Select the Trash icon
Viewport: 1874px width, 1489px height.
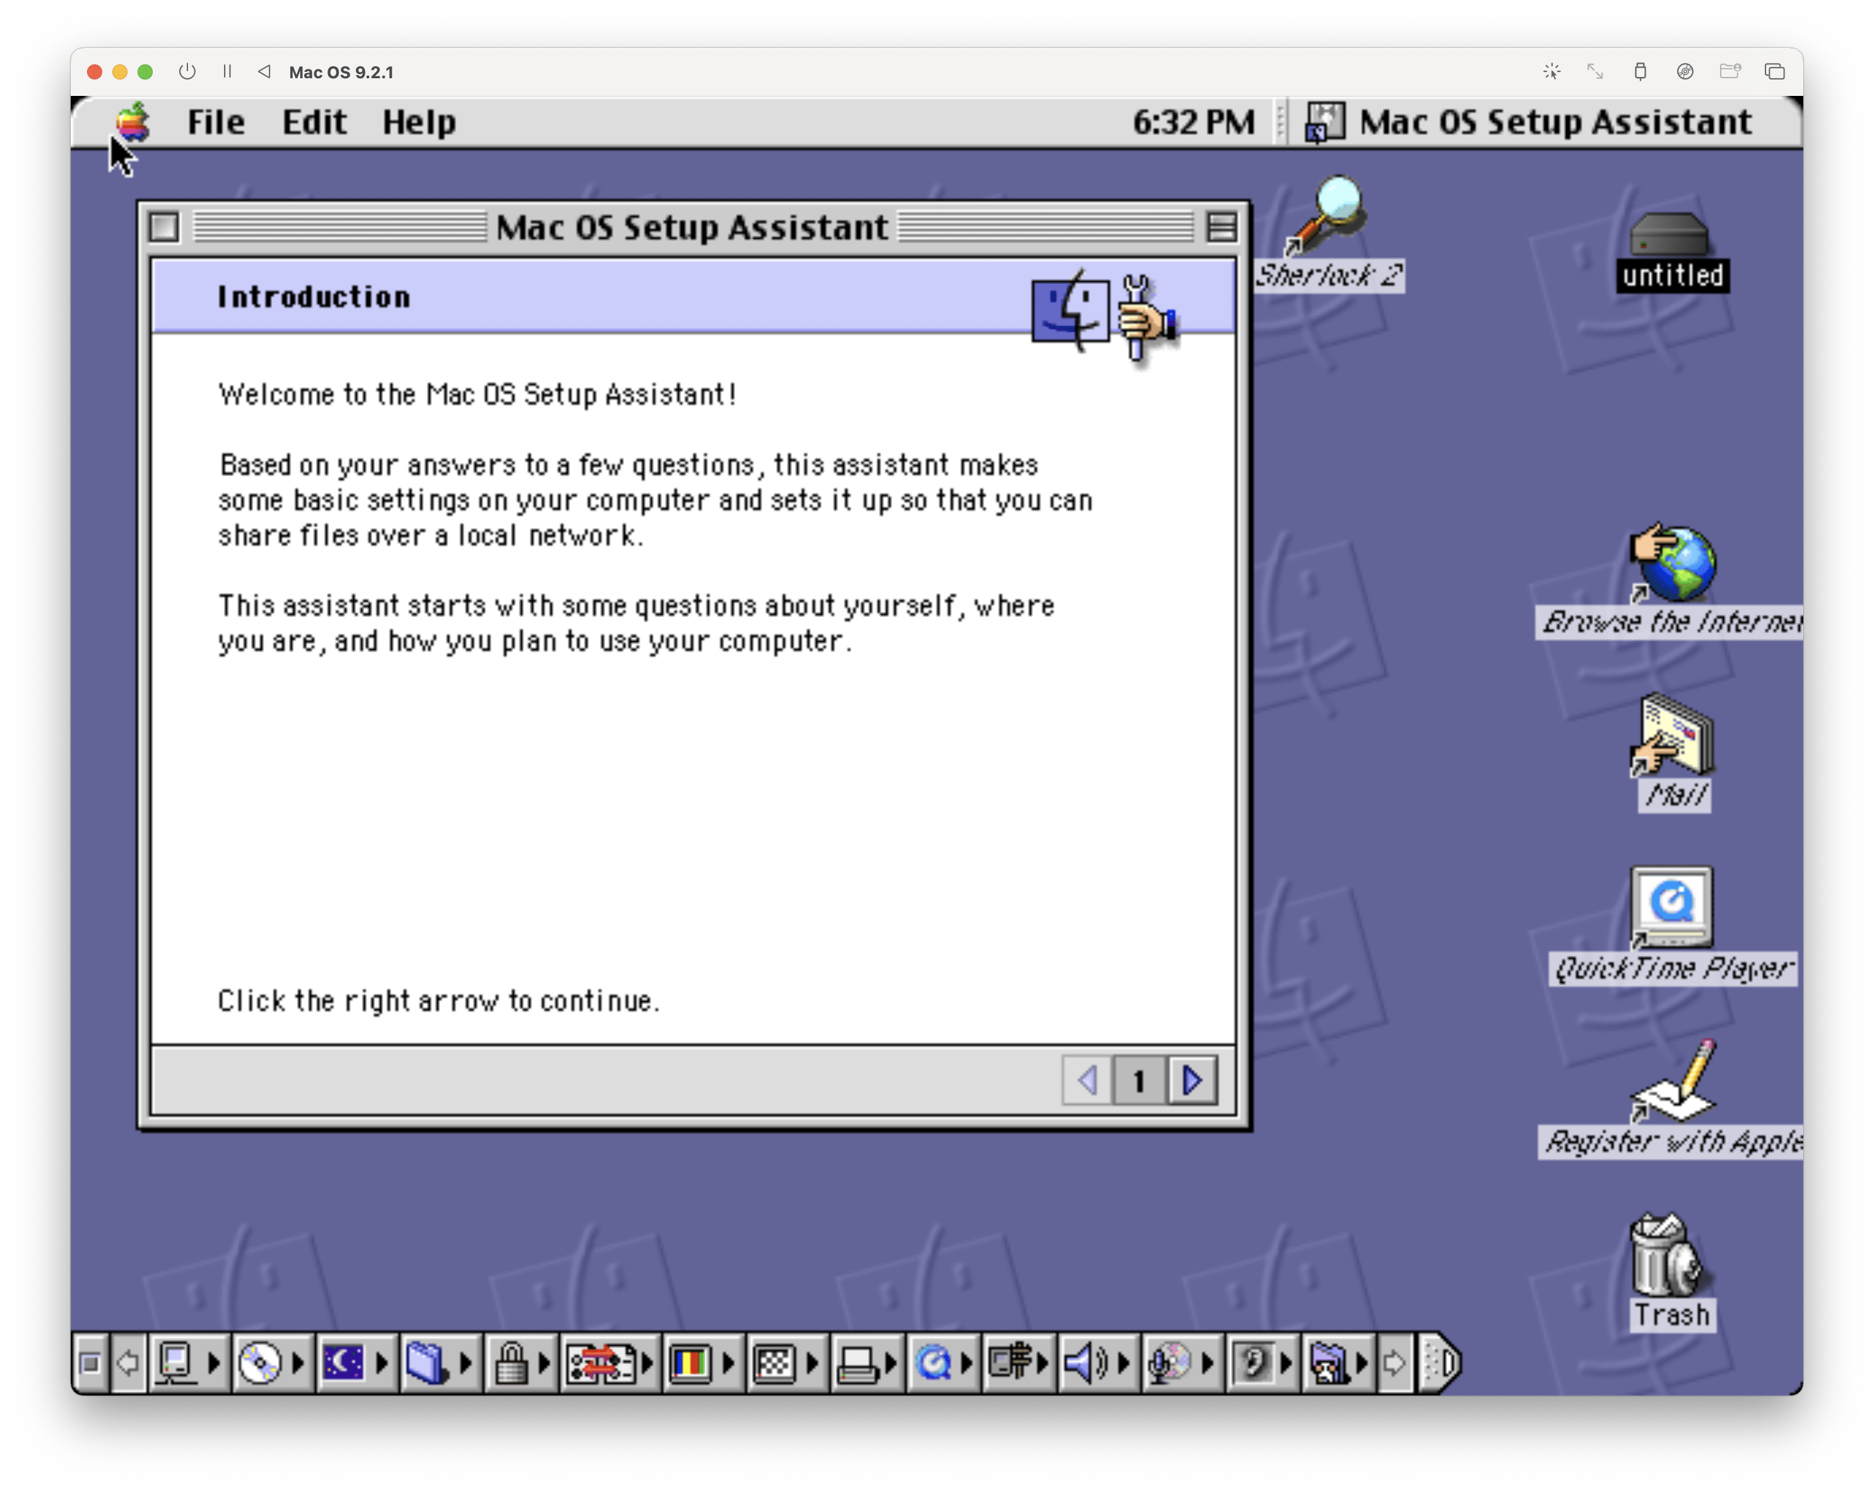[1670, 1257]
